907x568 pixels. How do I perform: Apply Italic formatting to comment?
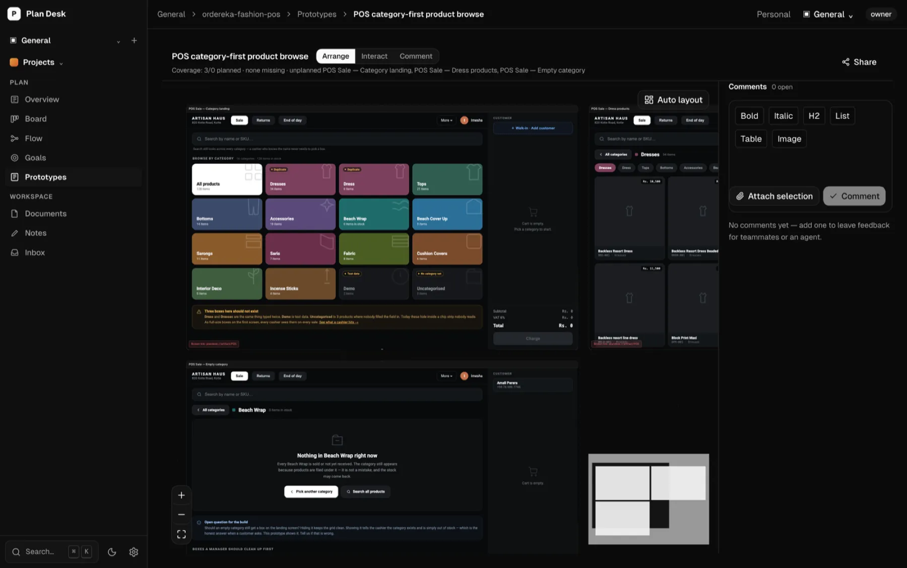(783, 116)
